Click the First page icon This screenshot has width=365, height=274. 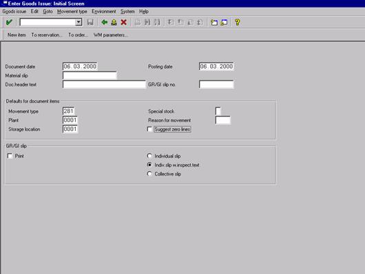(x=171, y=22)
